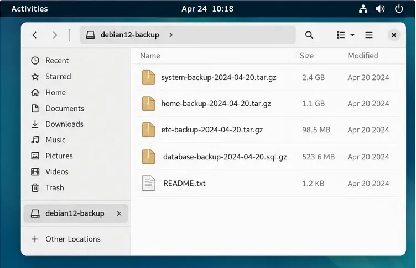The width and height of the screenshot is (416, 268).
Task: Select etc-backup-2024-04-20.tar.gz file name
Action: pos(212,130)
